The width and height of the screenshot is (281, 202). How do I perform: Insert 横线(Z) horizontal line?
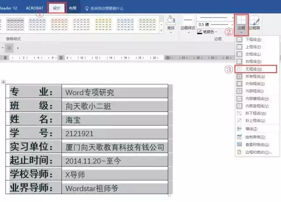[x=257, y=129]
